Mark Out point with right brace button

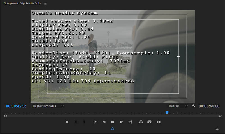coord(84,122)
